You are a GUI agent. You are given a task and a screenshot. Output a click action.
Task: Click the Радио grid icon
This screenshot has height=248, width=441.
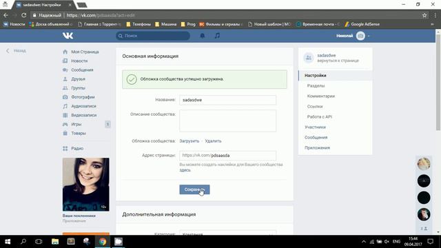(x=65, y=148)
